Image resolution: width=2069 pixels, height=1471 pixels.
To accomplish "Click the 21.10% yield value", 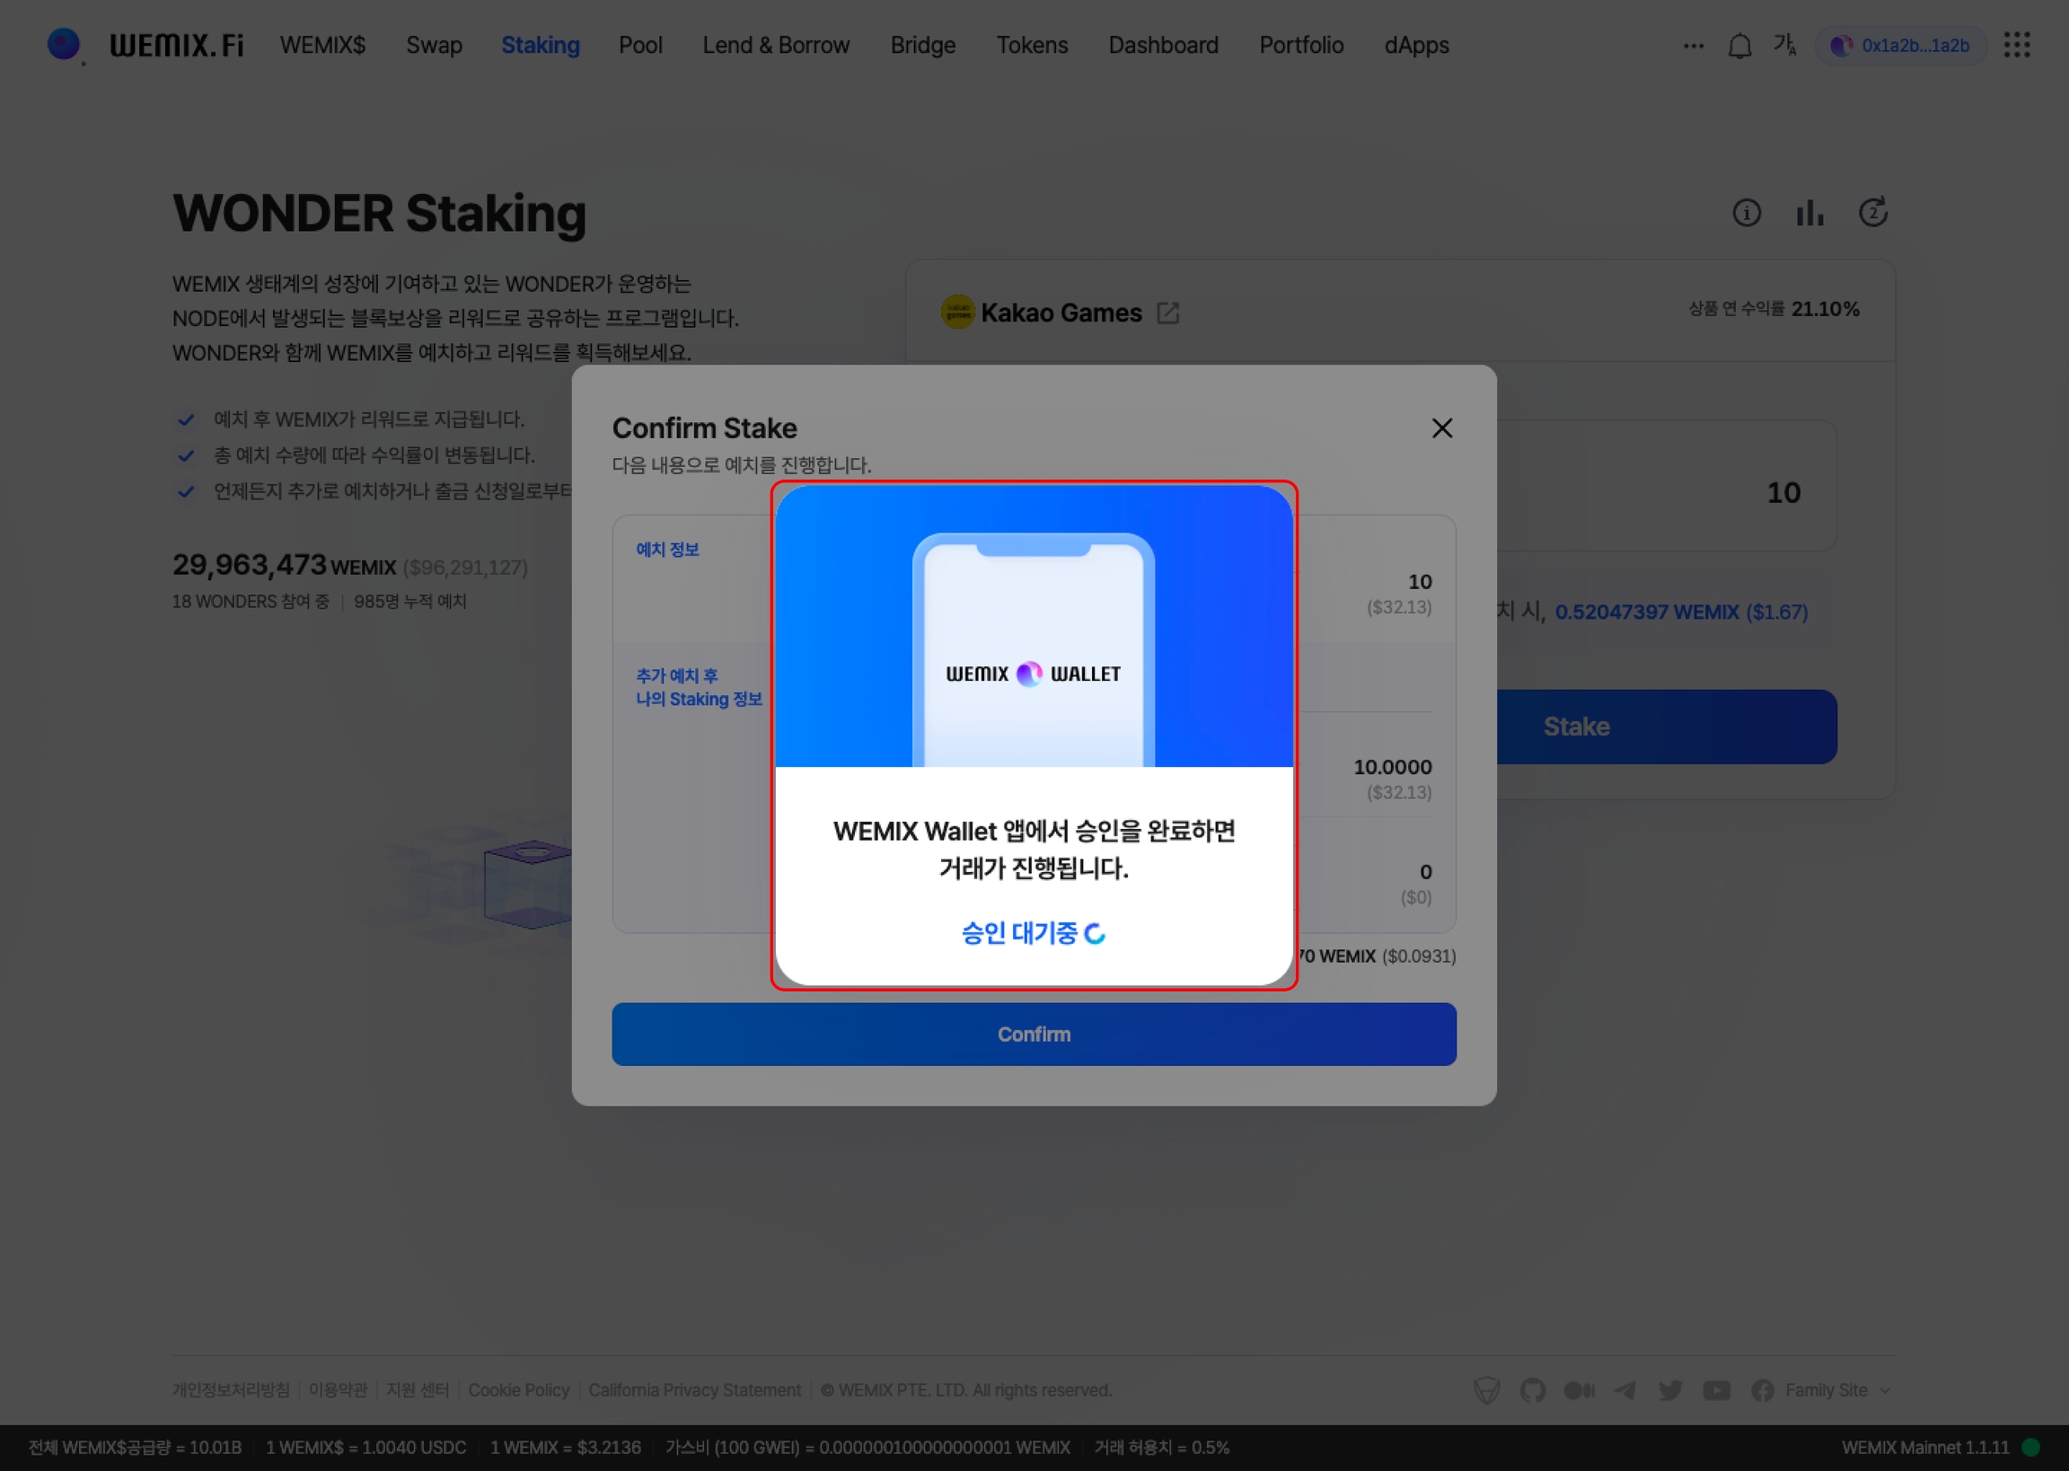I will tap(1826, 309).
